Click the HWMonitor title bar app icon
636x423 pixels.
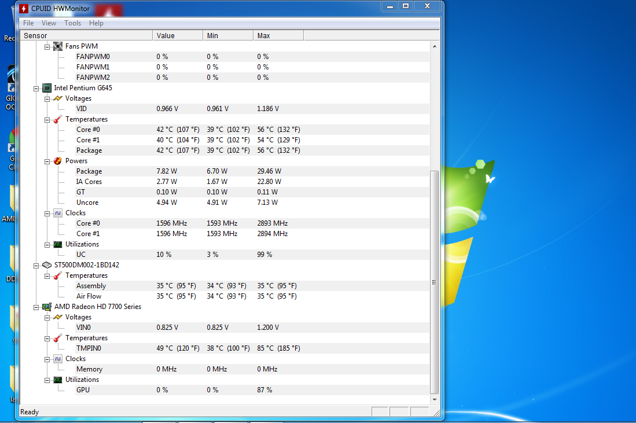coord(24,9)
